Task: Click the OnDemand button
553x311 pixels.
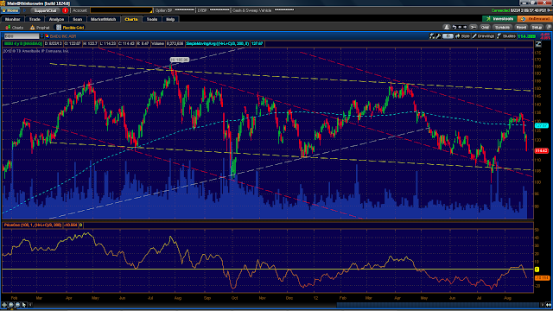Action: pyautogui.click(x=535, y=19)
